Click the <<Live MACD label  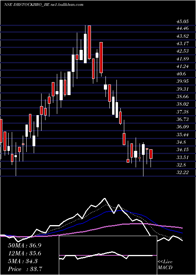click(165, 265)
